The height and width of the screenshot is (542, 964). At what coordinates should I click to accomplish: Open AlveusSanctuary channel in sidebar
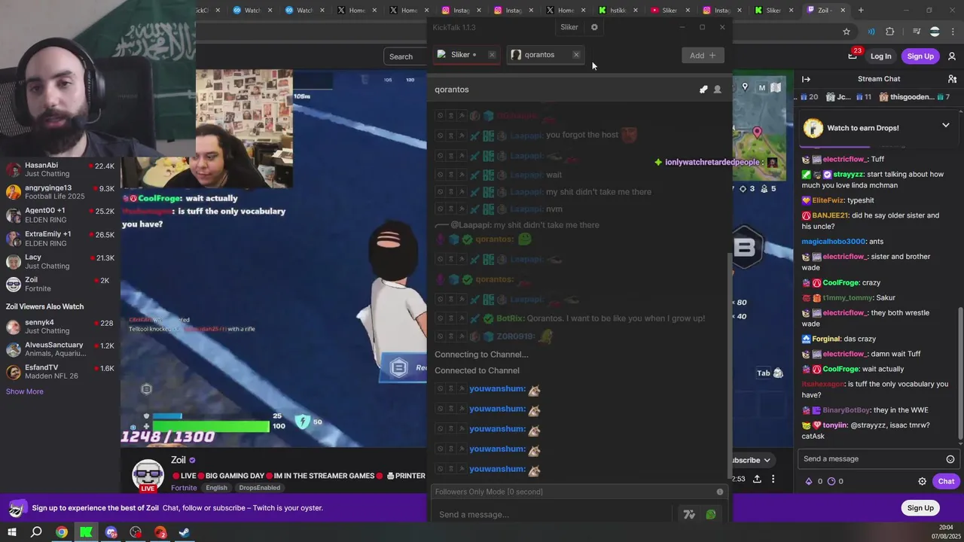click(x=60, y=349)
